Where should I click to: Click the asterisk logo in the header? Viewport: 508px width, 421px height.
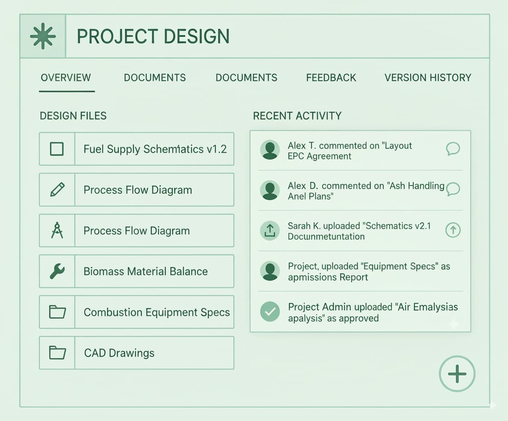click(43, 35)
